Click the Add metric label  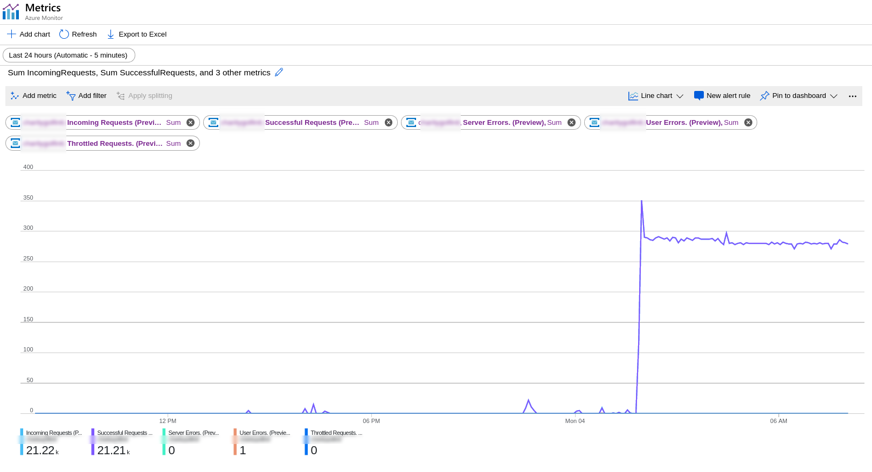(x=39, y=96)
